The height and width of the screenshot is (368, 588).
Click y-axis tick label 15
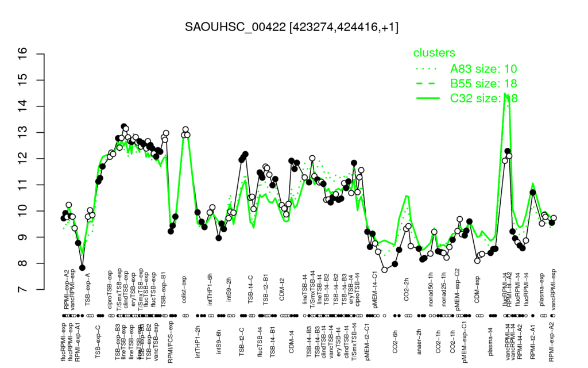click(23, 80)
